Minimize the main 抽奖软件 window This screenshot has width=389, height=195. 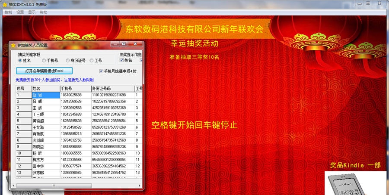pos(360,3)
